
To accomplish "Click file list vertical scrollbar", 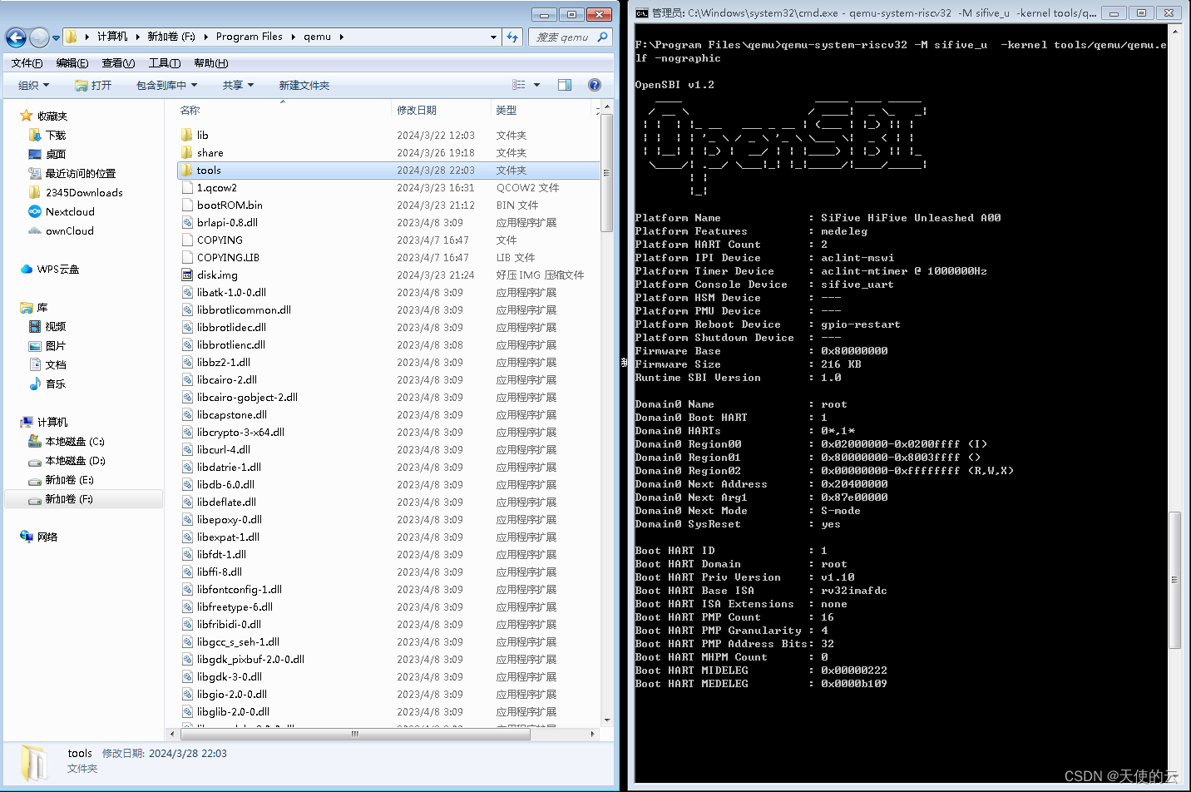I will 607,173.
